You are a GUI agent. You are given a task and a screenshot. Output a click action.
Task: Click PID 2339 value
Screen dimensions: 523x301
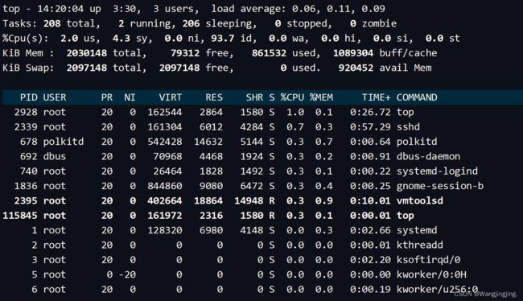[x=26, y=127]
